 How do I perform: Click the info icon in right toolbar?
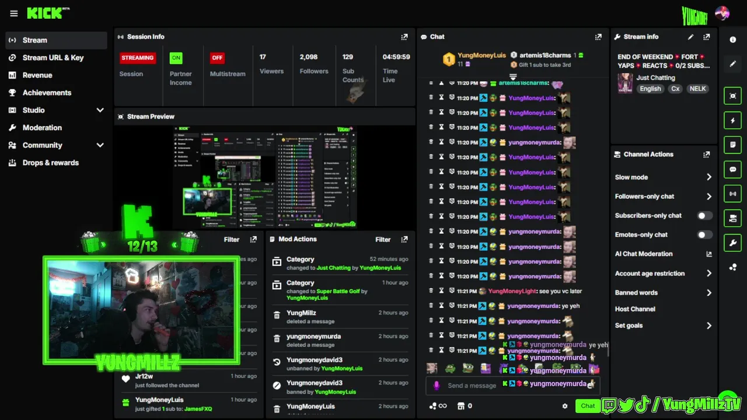(733, 40)
